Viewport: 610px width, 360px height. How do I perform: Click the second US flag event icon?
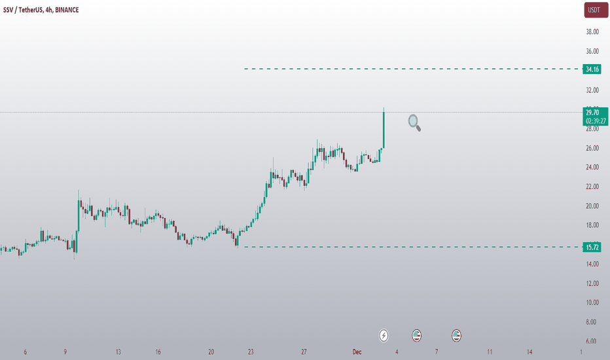point(456,335)
